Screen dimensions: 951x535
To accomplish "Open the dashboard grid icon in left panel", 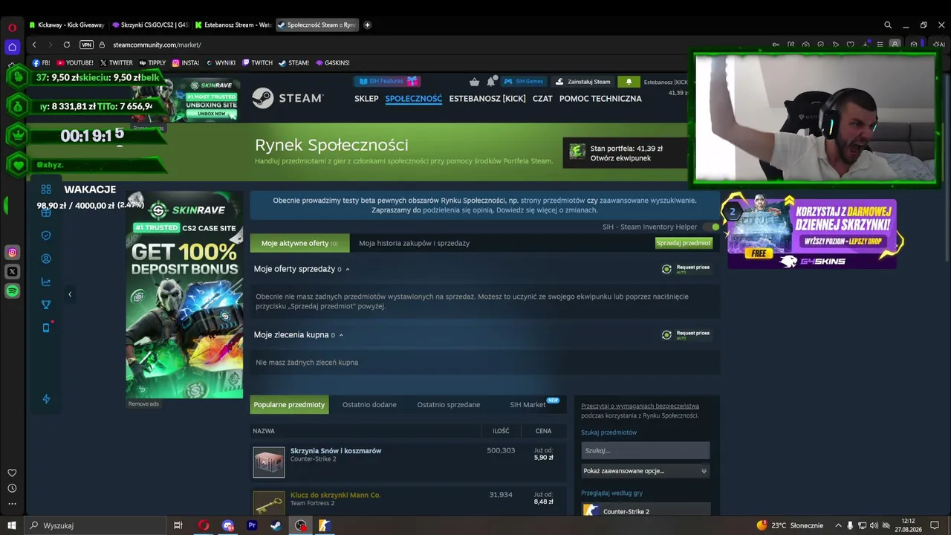I will coord(46,189).
